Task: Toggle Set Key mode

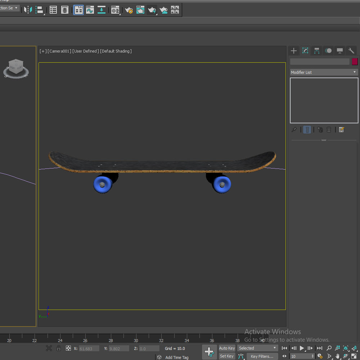Action: click(227, 356)
